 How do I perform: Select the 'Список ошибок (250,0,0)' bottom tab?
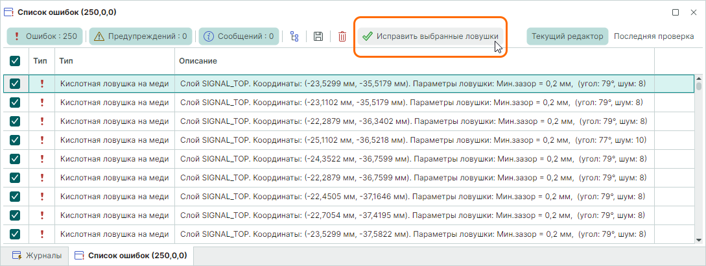(x=132, y=256)
